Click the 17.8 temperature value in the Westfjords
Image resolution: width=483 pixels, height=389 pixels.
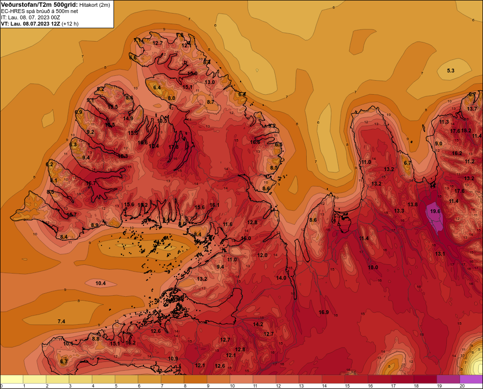click(x=173, y=147)
